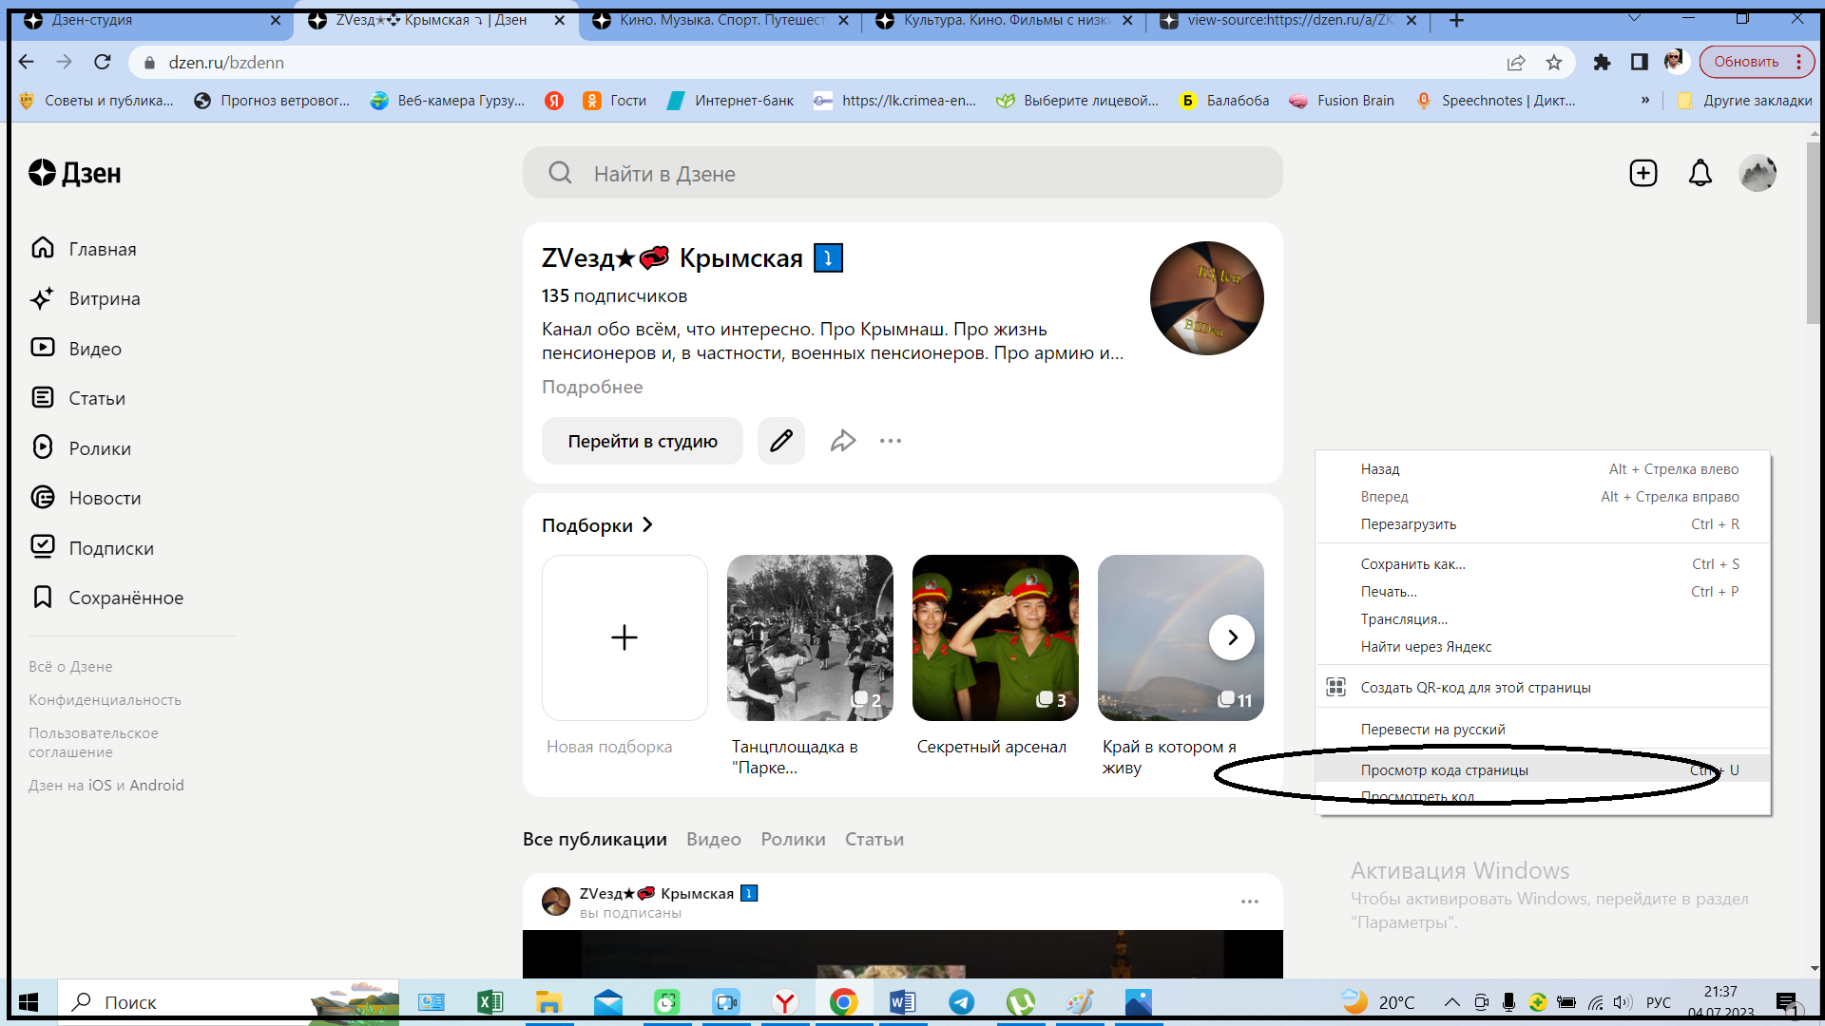The height and width of the screenshot is (1026, 1825).
Task: Open the Chrome menu three dots
Action: [x=1798, y=62]
